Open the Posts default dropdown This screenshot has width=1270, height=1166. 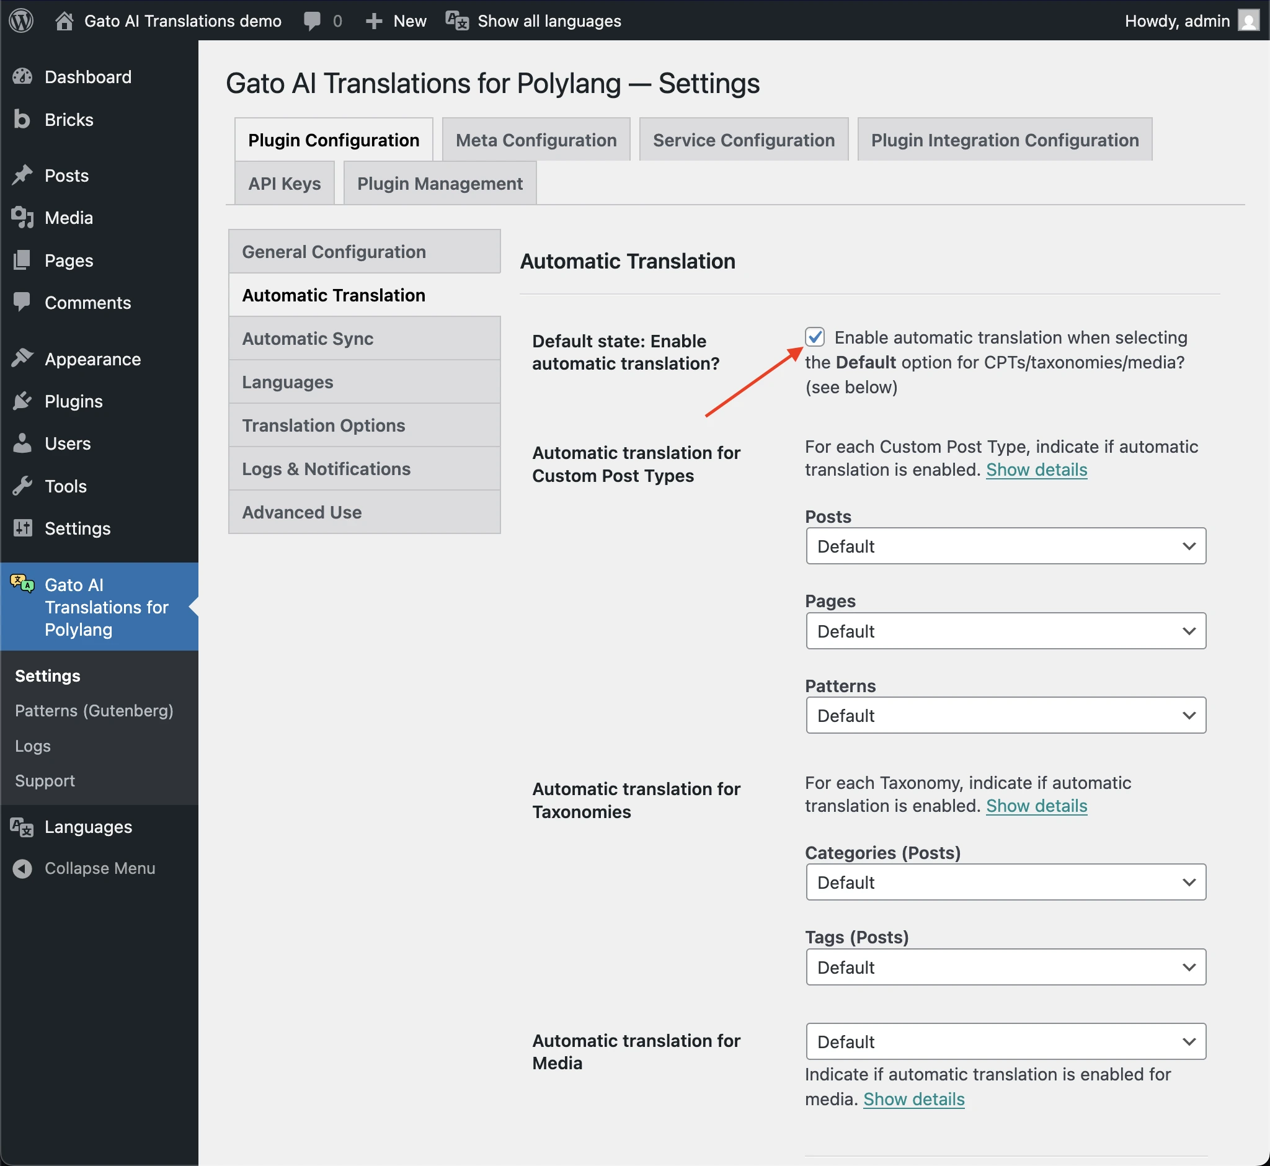click(x=1005, y=545)
